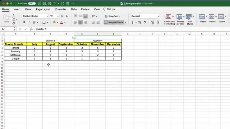The image size is (230, 129).
Task: Click the Increase Indent icon
Action: (x=98, y=22)
